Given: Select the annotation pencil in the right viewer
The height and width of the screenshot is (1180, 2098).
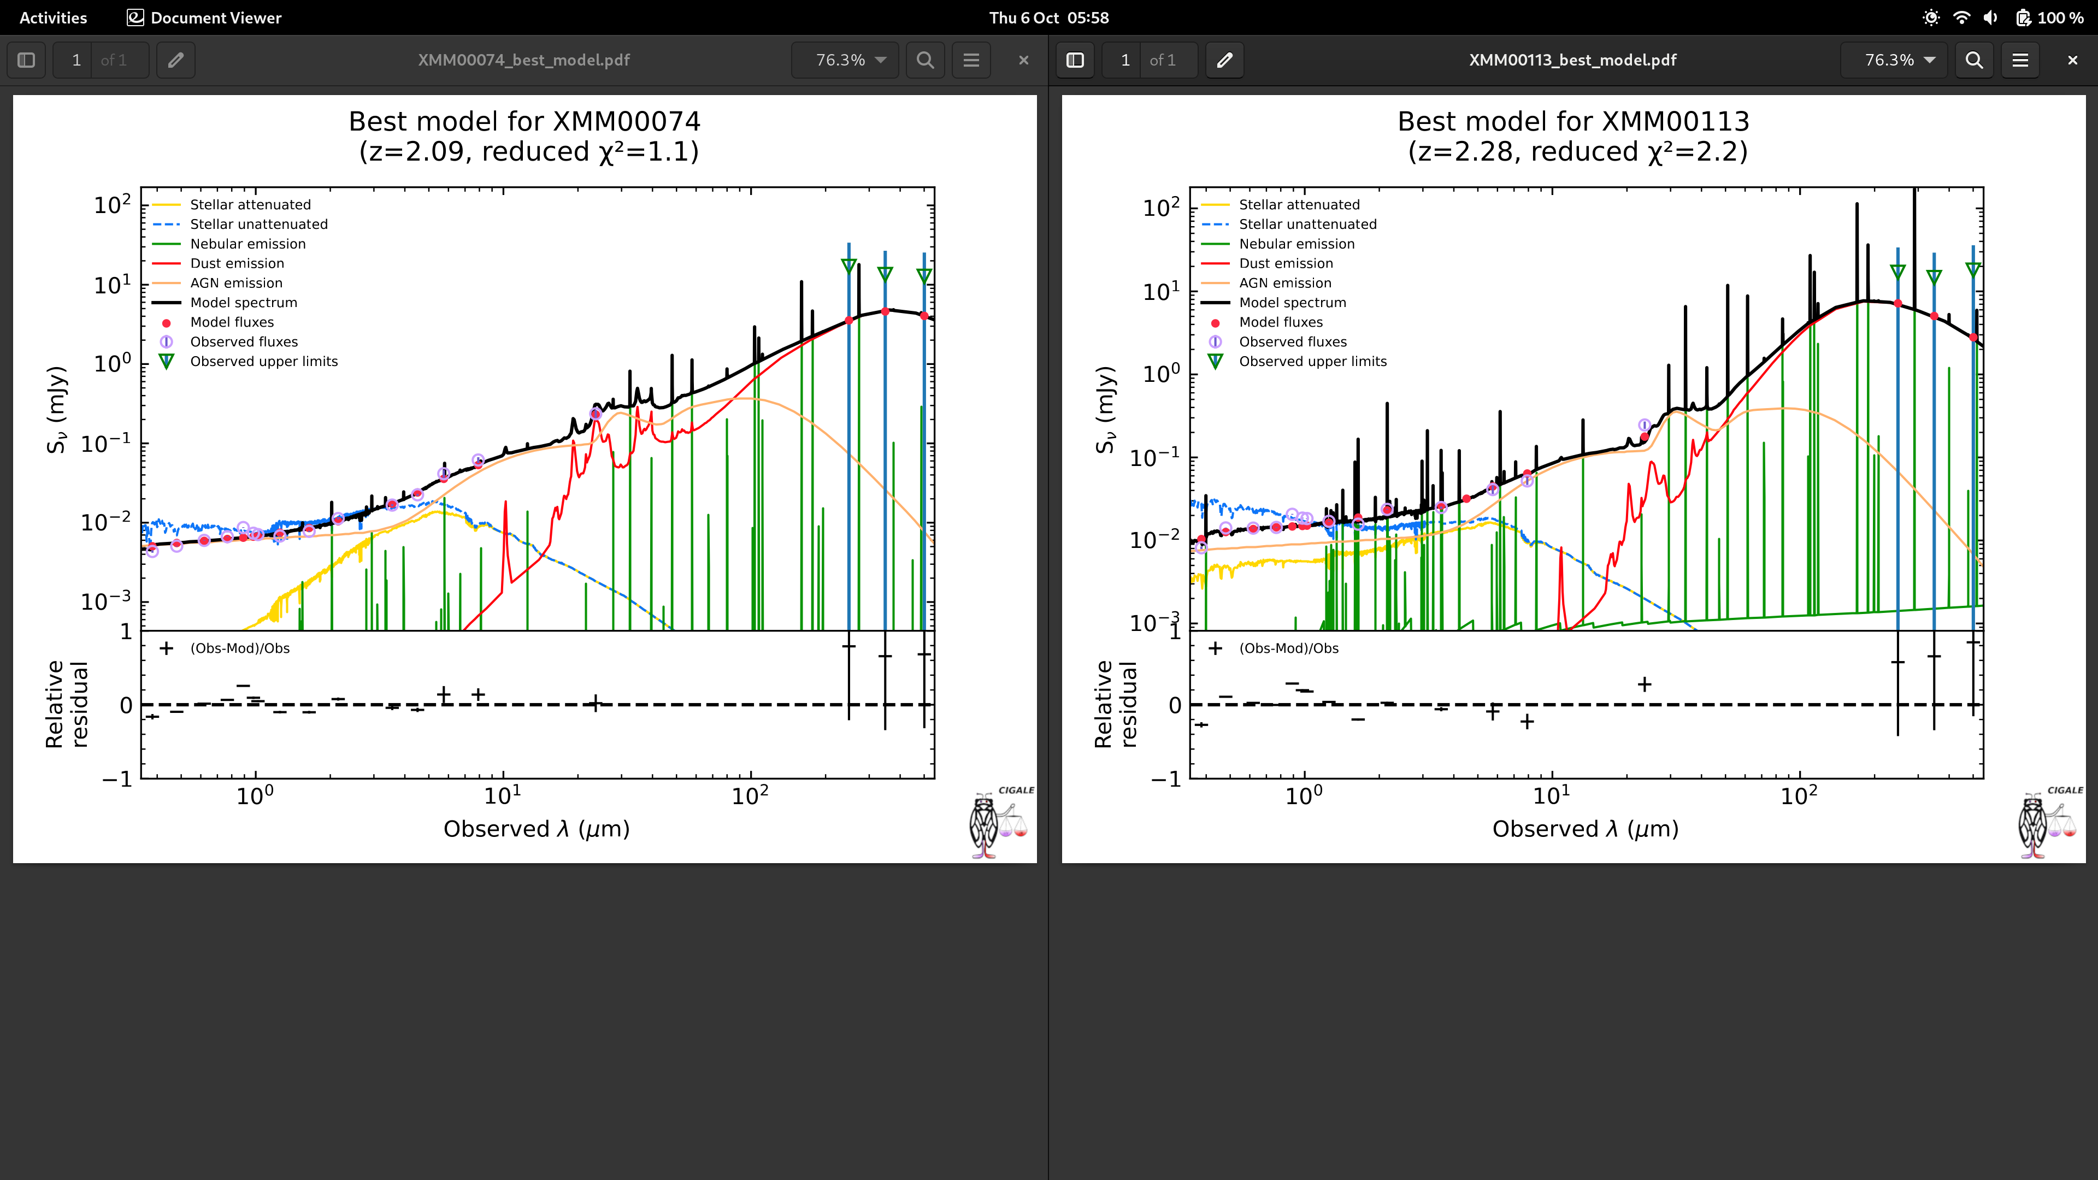Looking at the screenshot, I should (x=1225, y=60).
